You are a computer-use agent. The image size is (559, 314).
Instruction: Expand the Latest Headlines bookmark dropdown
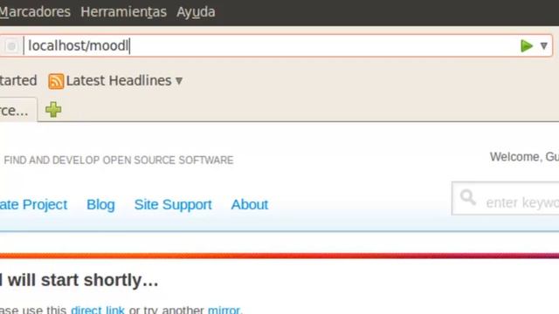pyautogui.click(x=179, y=81)
